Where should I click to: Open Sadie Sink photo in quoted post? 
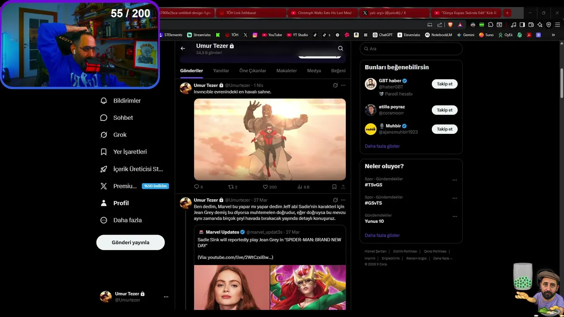pos(232,287)
